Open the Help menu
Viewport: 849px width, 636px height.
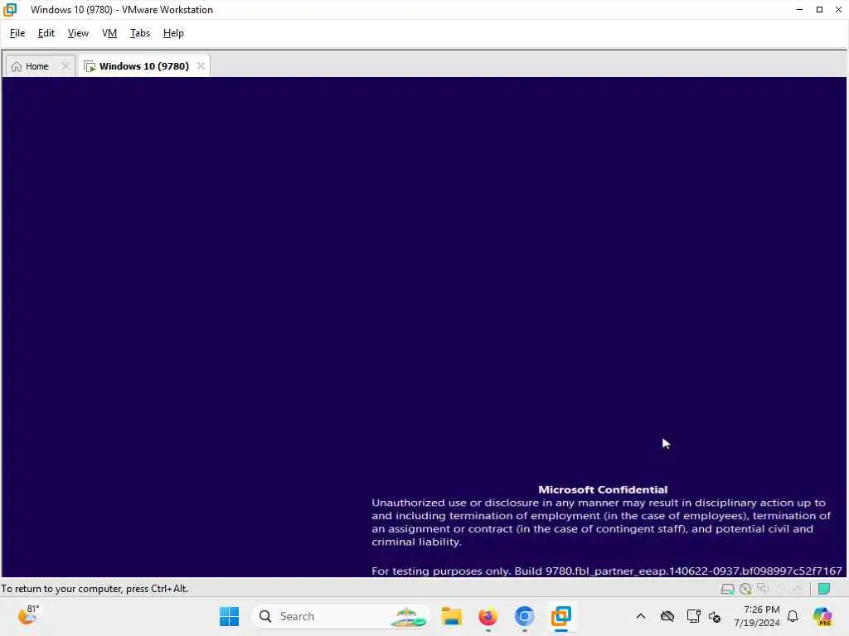click(x=173, y=33)
